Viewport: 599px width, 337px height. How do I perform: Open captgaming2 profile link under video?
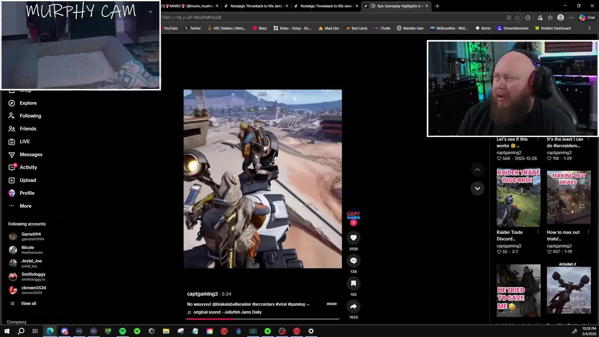point(202,294)
